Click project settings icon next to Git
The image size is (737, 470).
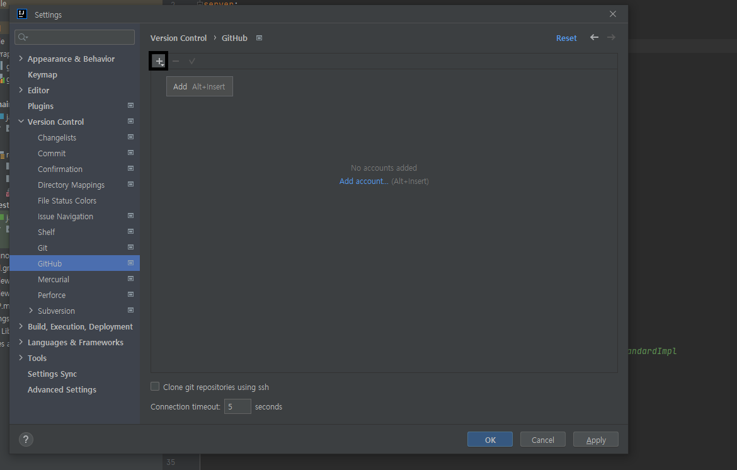[130, 247]
